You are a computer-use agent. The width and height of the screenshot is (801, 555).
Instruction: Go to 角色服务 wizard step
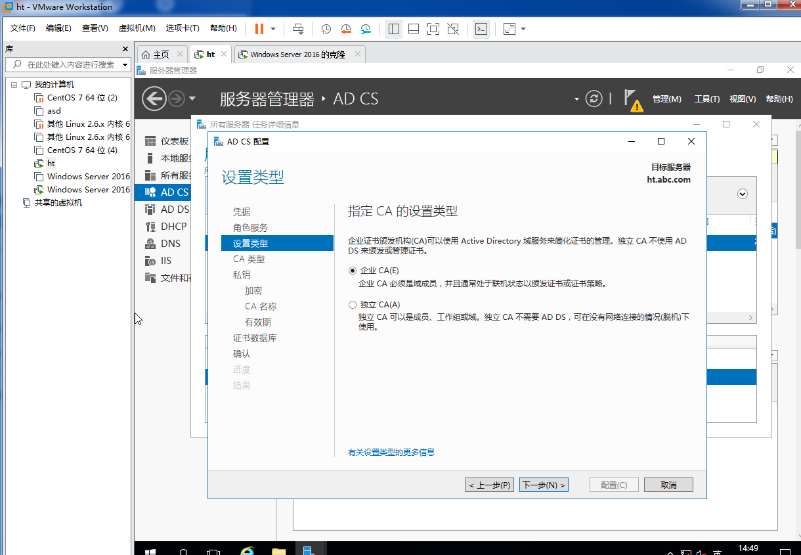(250, 227)
